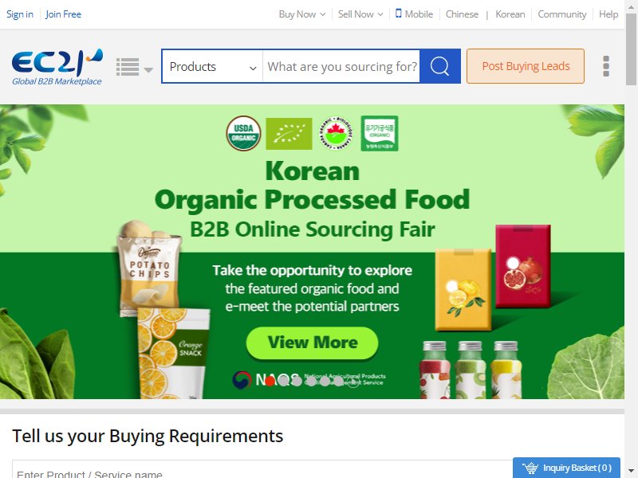Click the Post Buying Leads button
Viewport: 638px width, 478px height.
pyautogui.click(x=526, y=66)
